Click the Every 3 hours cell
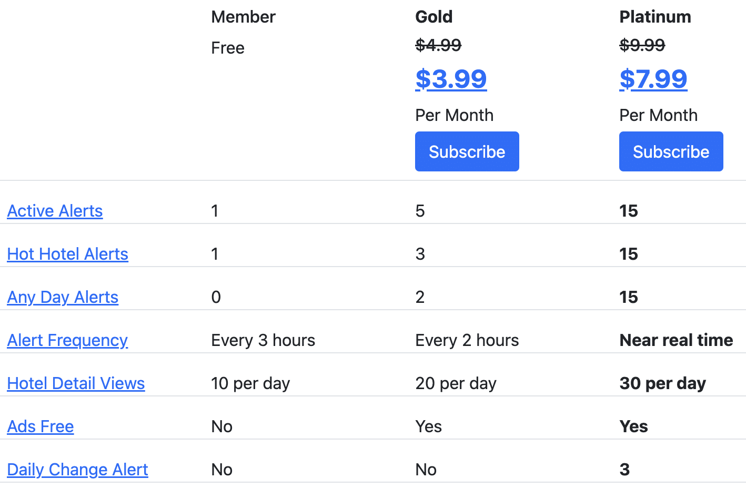Screen dimensions: 746x489 coord(263,340)
